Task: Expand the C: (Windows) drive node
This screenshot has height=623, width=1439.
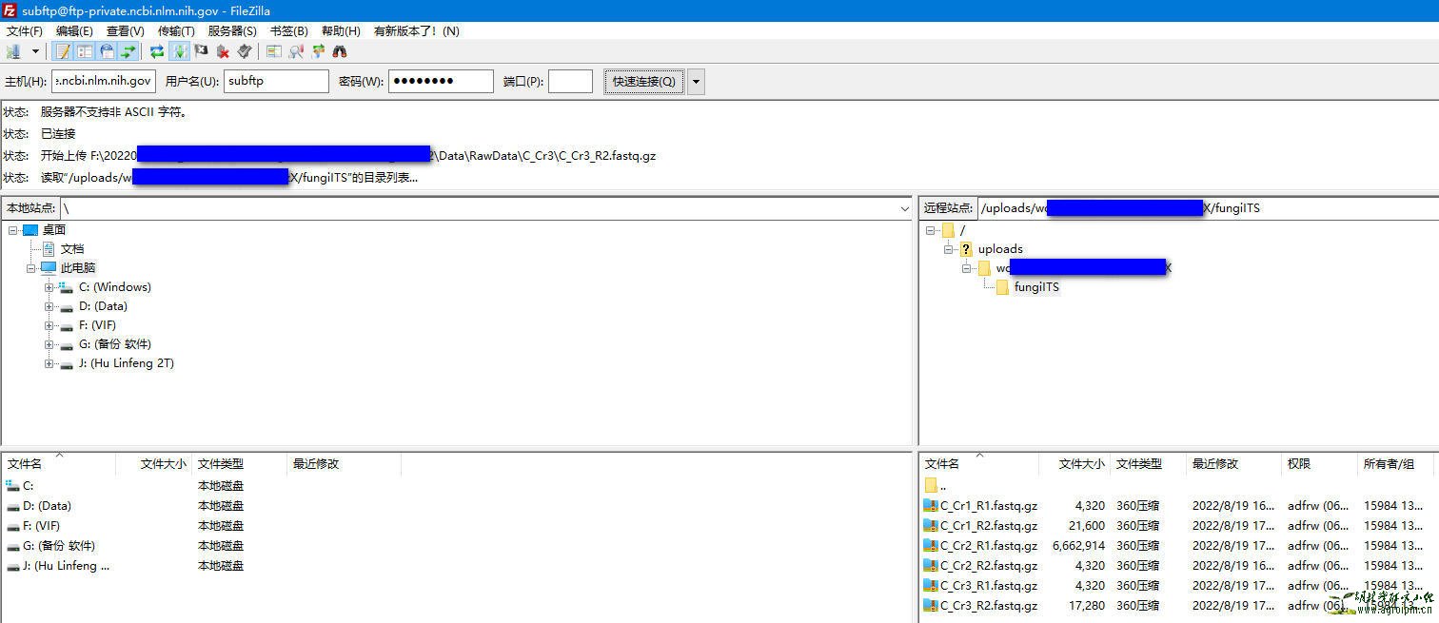Action: (x=49, y=287)
